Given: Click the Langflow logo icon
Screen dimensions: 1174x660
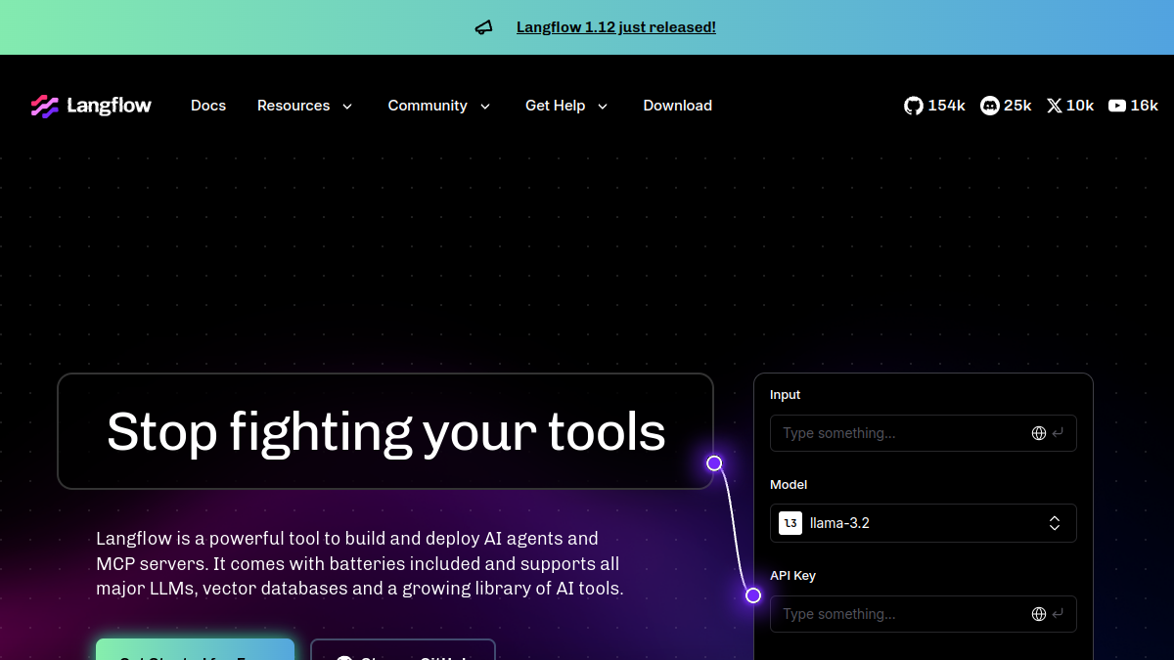Looking at the screenshot, I should pos(45,106).
